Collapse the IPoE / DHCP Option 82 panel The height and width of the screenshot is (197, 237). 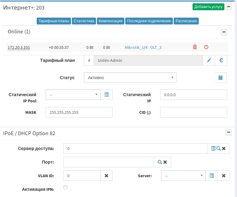coord(229,132)
